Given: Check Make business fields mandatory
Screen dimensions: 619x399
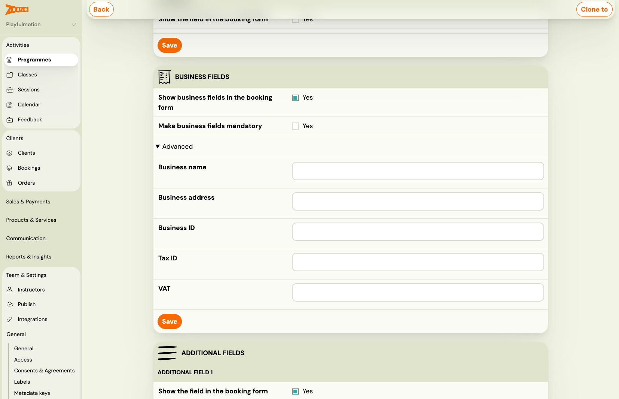Looking at the screenshot, I should click(x=296, y=126).
